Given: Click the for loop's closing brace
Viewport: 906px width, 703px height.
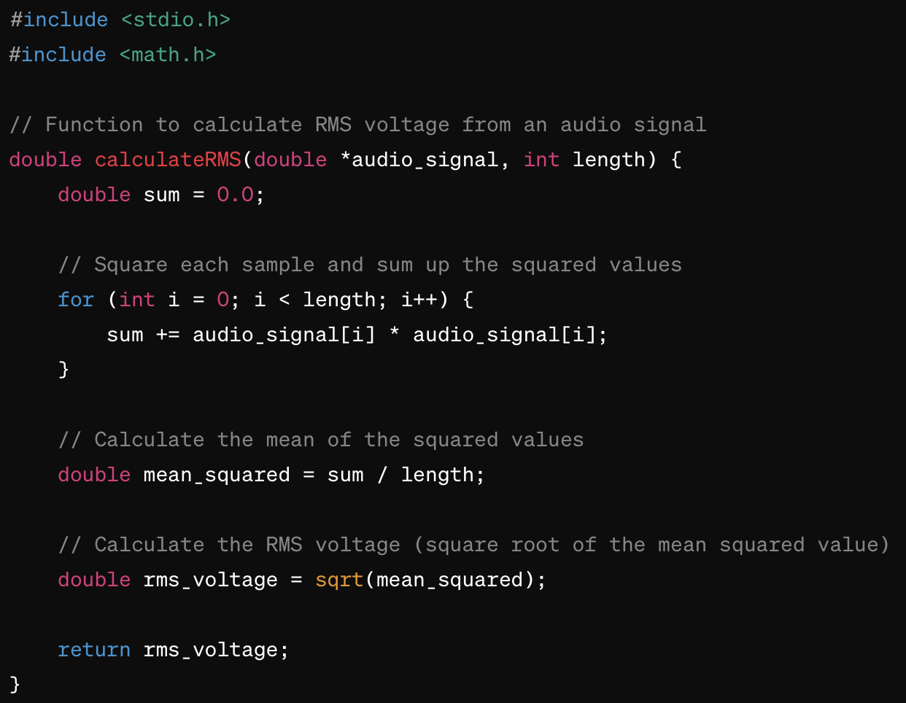Looking at the screenshot, I should (x=63, y=369).
